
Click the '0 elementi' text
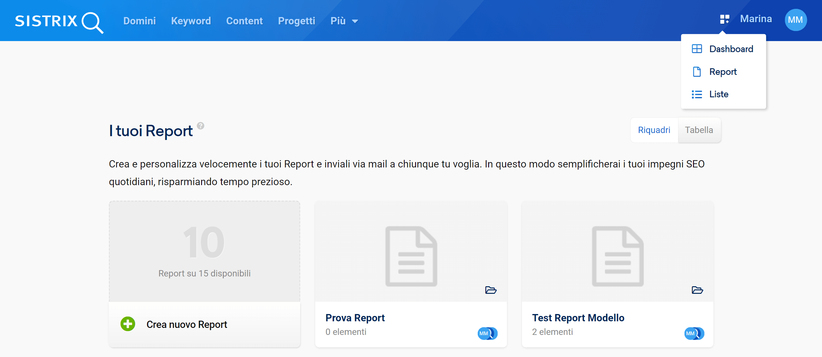pos(346,332)
